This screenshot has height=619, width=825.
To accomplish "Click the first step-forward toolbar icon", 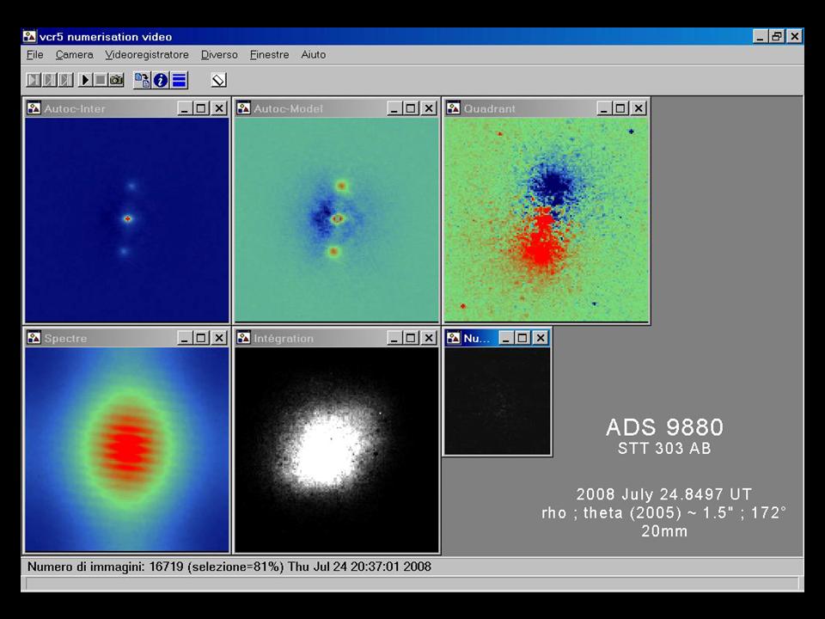I will [34, 80].
